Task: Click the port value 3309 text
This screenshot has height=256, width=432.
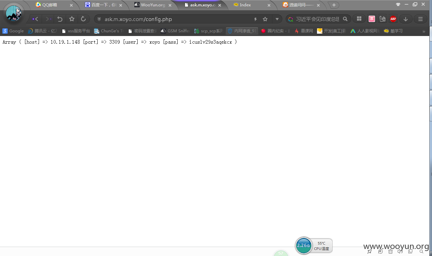Action: (x=114, y=42)
